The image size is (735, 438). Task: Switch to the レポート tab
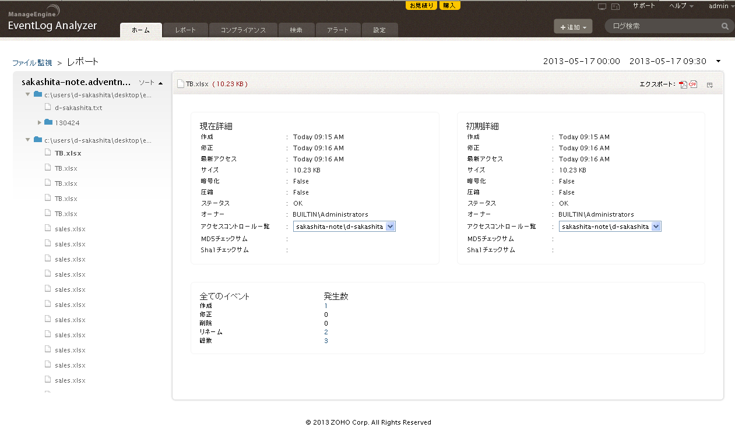coord(185,30)
